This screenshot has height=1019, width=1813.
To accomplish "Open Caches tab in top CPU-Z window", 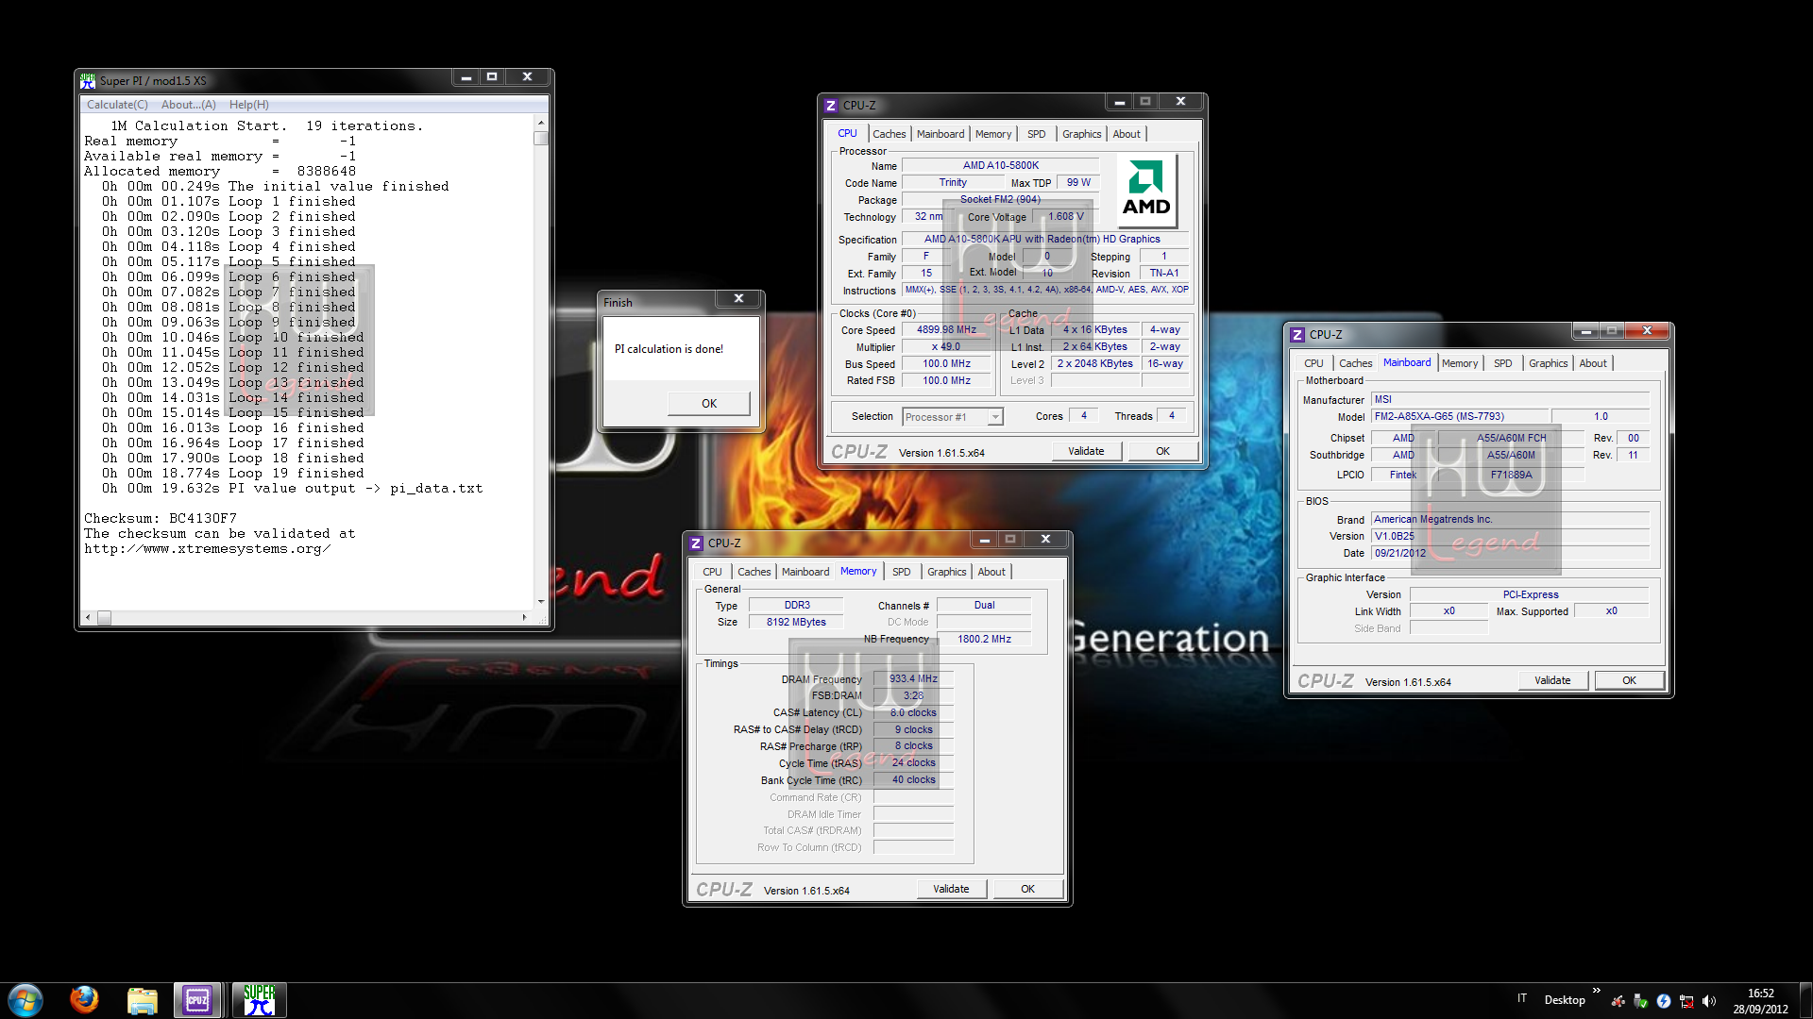I will coord(889,134).
